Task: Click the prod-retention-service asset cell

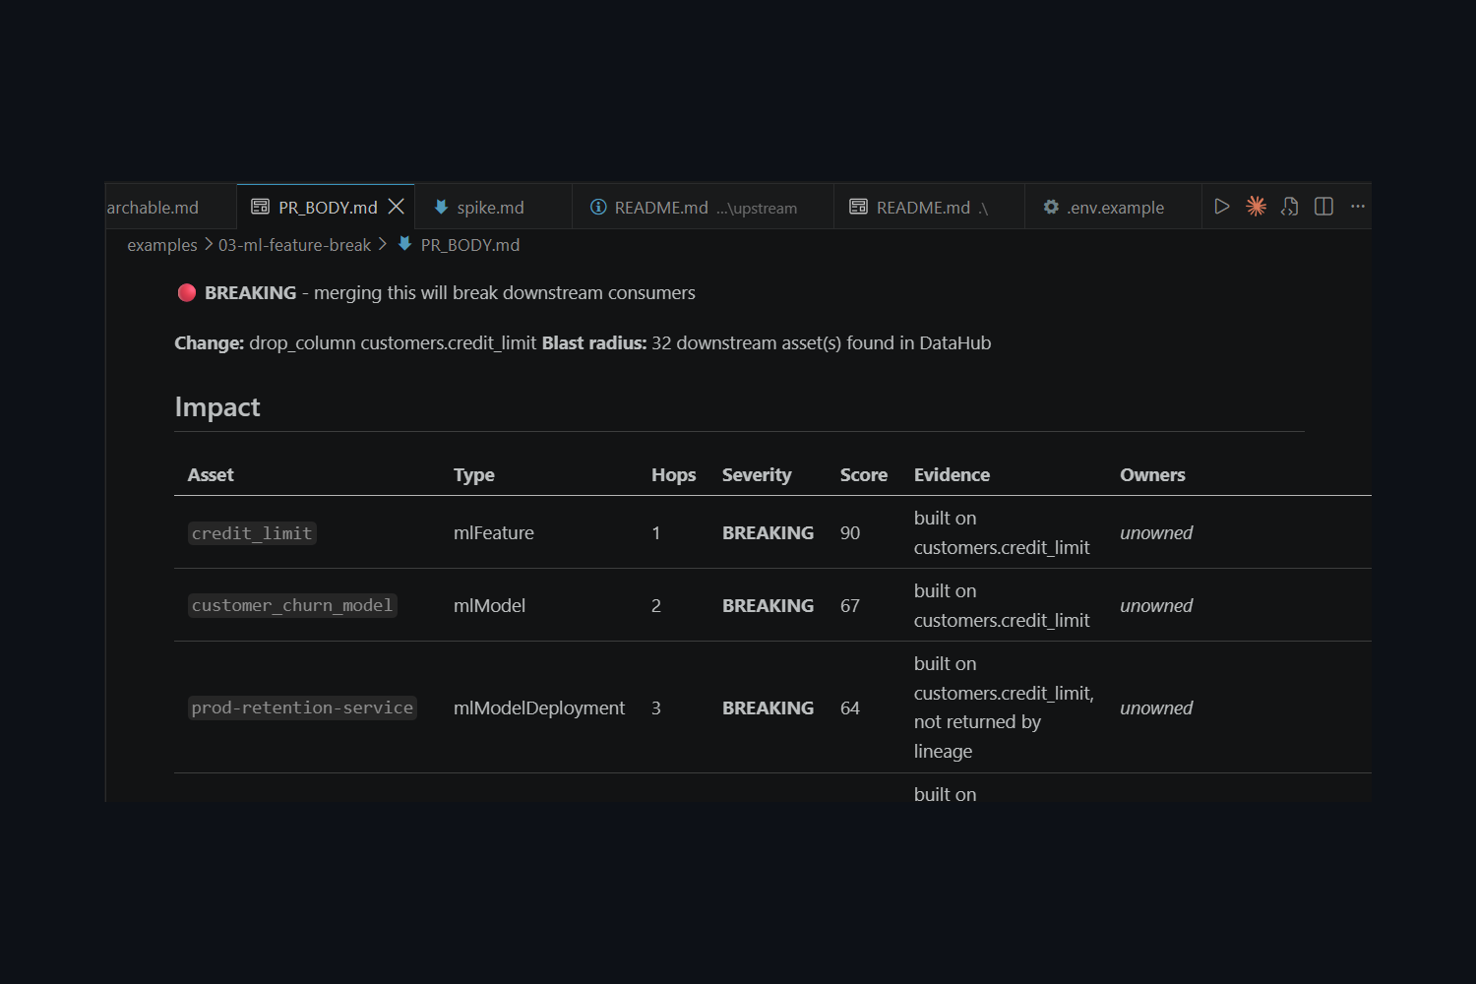Action: [x=302, y=708]
